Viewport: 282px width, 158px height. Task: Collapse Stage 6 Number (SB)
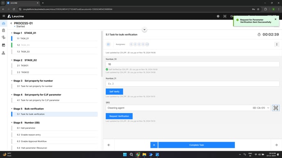click(x=12, y=122)
